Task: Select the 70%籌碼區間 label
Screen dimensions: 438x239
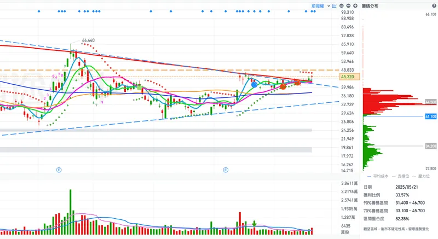Action: point(376,211)
